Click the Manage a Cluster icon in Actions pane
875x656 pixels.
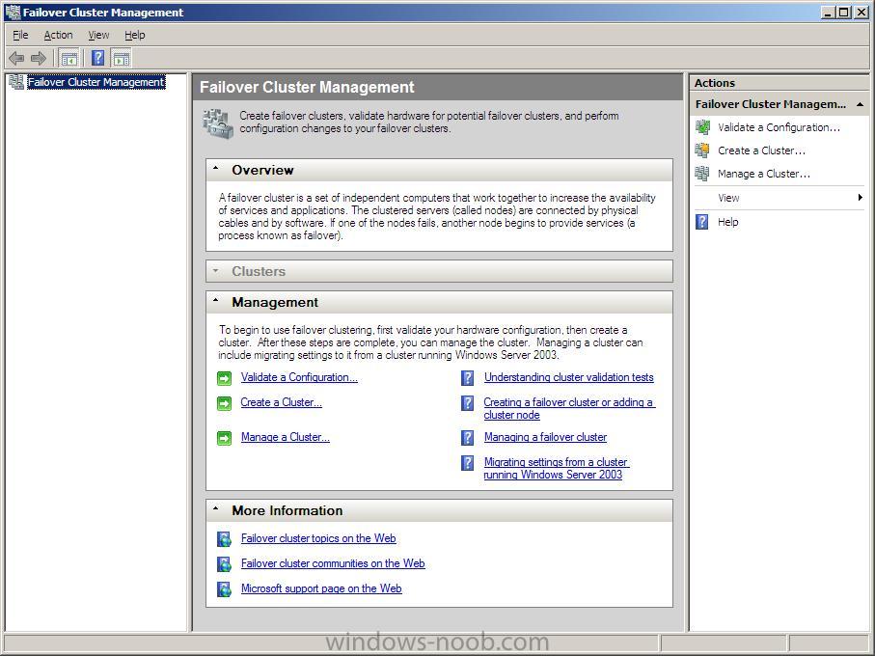(x=702, y=174)
